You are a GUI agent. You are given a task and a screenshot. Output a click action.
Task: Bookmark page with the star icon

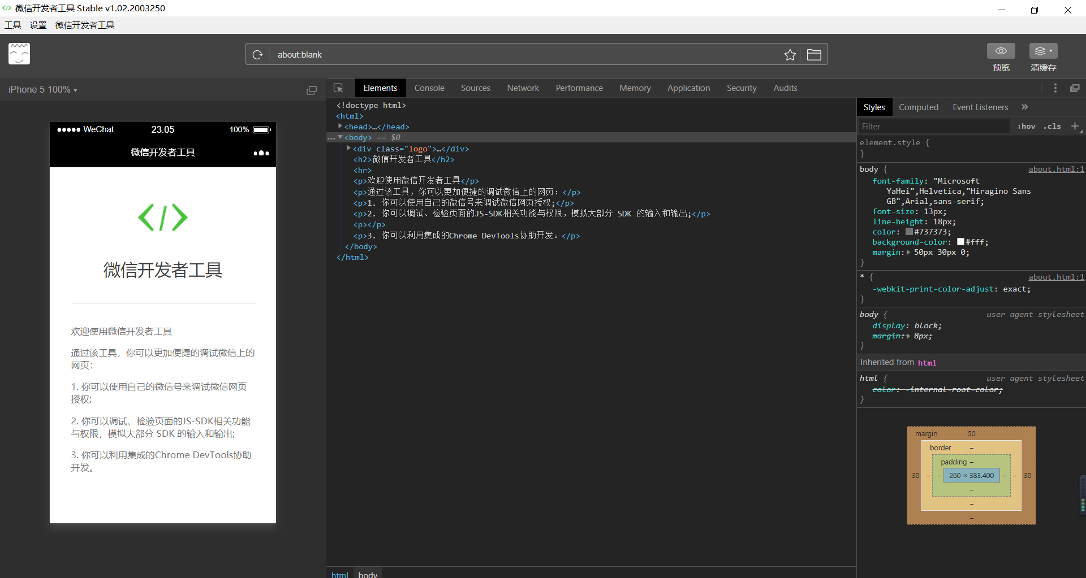pyautogui.click(x=790, y=55)
